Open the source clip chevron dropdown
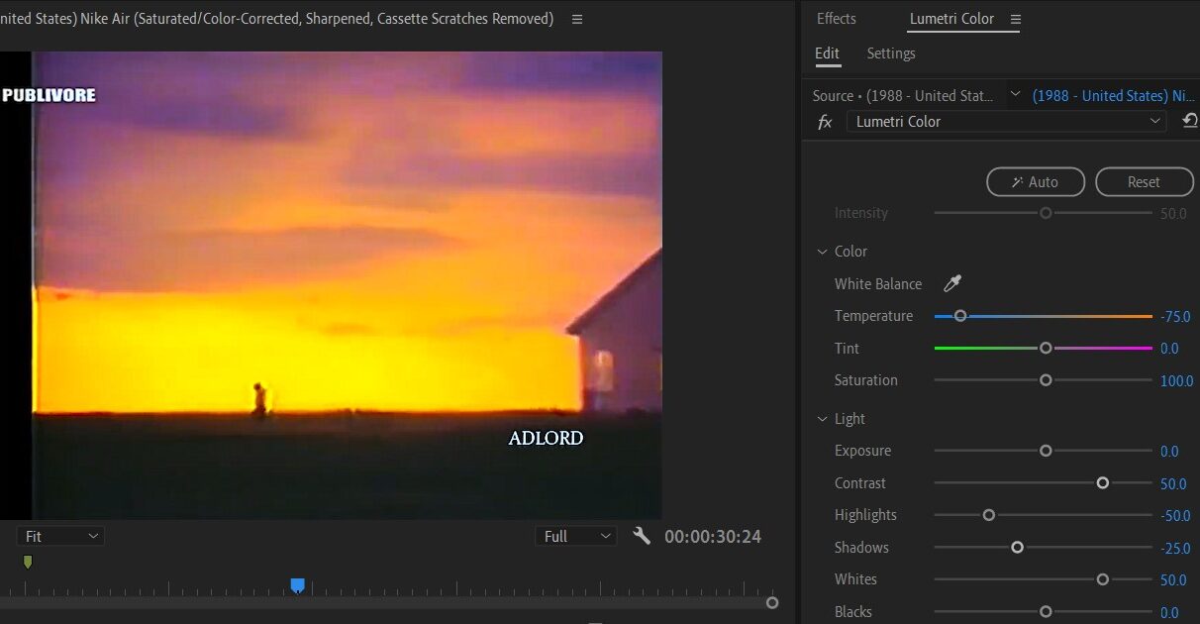This screenshot has height=624, width=1200. (x=1015, y=95)
